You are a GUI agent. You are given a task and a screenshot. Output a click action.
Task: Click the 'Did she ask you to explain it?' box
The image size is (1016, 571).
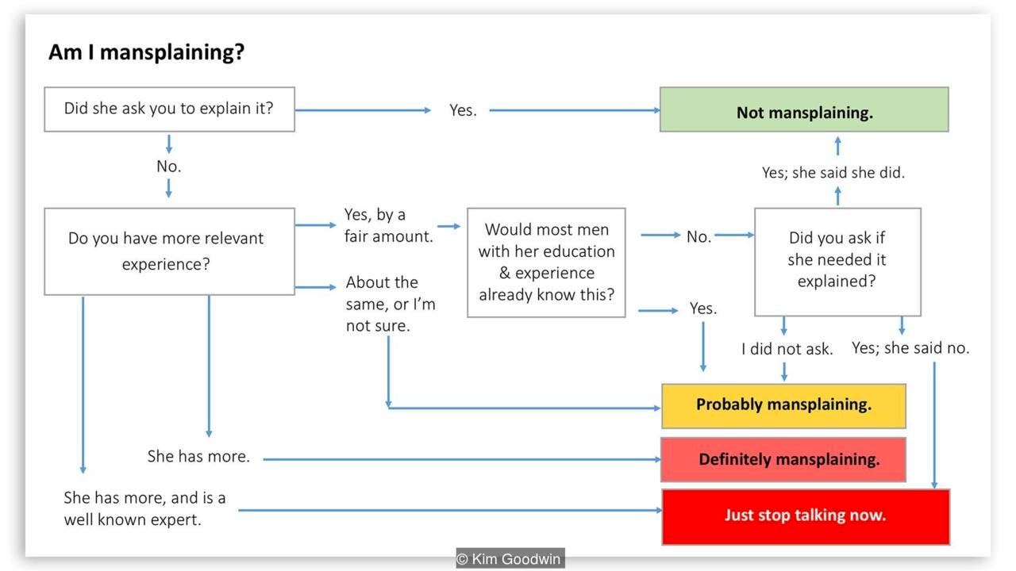coord(169,109)
